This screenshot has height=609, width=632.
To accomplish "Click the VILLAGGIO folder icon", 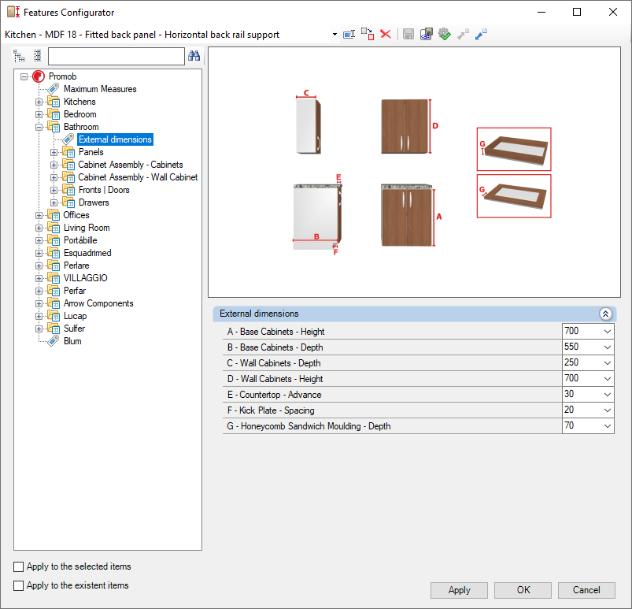I will click(x=54, y=278).
